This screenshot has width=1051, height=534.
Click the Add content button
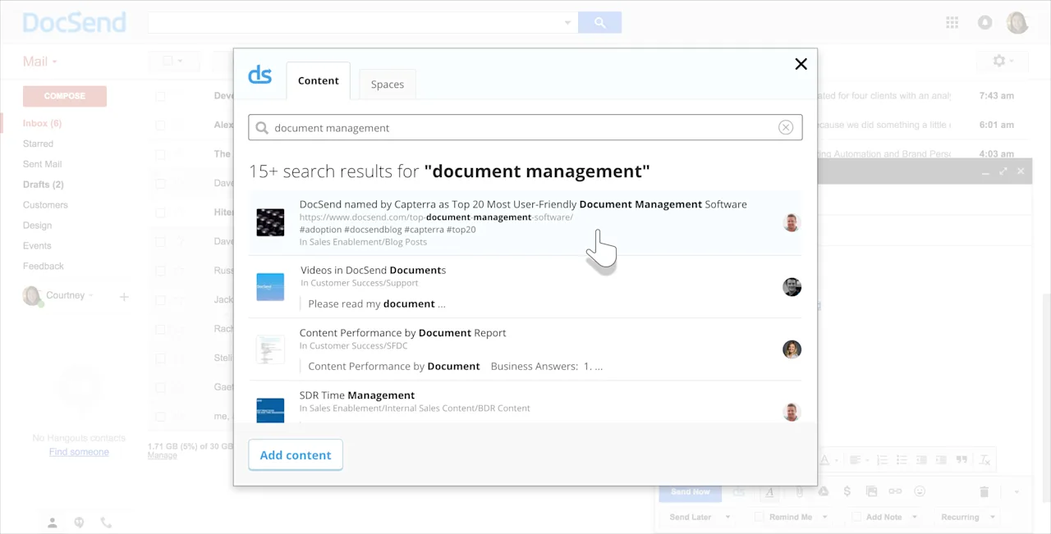[x=295, y=454]
